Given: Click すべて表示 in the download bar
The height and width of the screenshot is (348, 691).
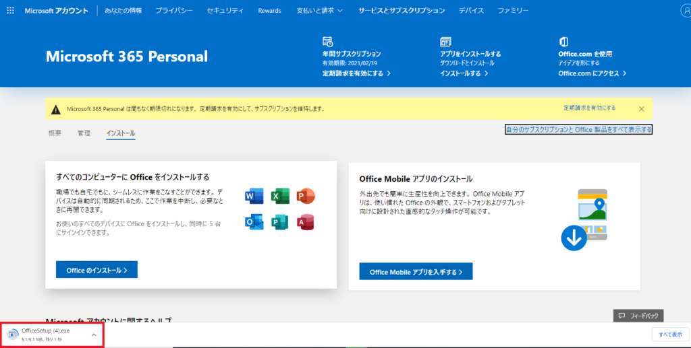Looking at the screenshot, I should tap(670, 335).
